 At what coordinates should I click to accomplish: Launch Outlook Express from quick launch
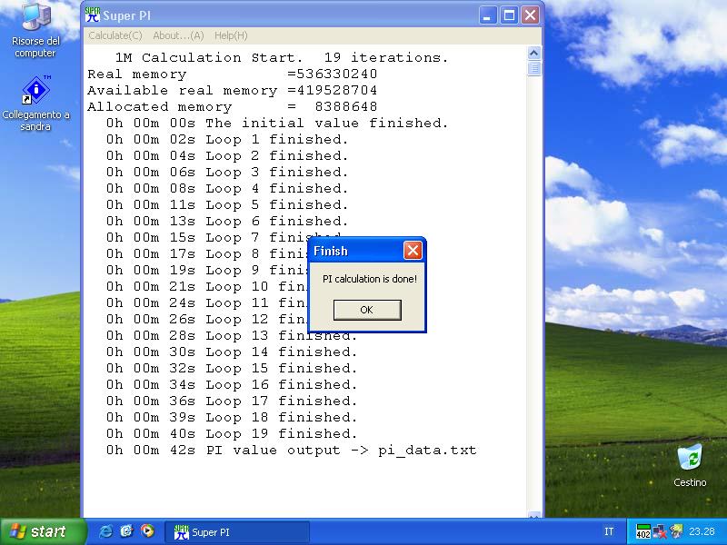coord(126,531)
